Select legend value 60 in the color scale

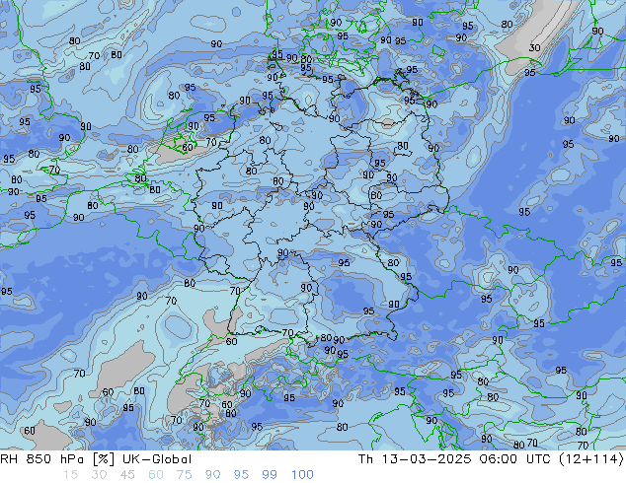click(156, 475)
